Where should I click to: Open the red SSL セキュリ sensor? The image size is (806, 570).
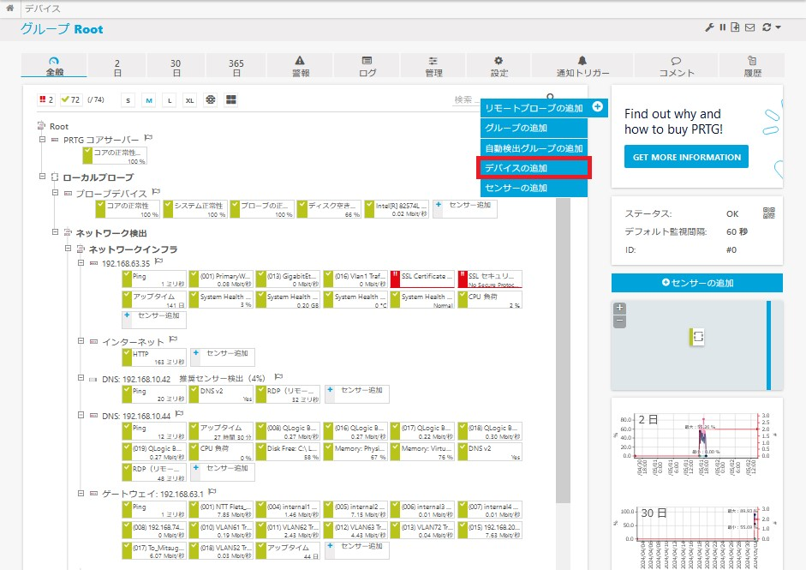(x=490, y=279)
